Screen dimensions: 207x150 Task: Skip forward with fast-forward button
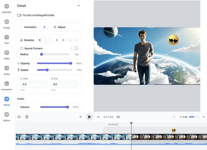98,117
